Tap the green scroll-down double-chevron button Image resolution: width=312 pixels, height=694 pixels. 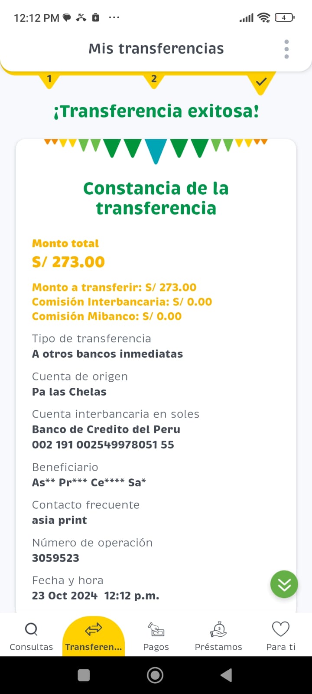click(x=284, y=584)
